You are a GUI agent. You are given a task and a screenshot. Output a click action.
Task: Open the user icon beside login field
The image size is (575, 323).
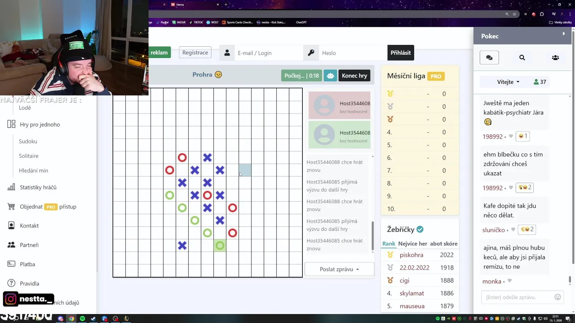click(227, 52)
